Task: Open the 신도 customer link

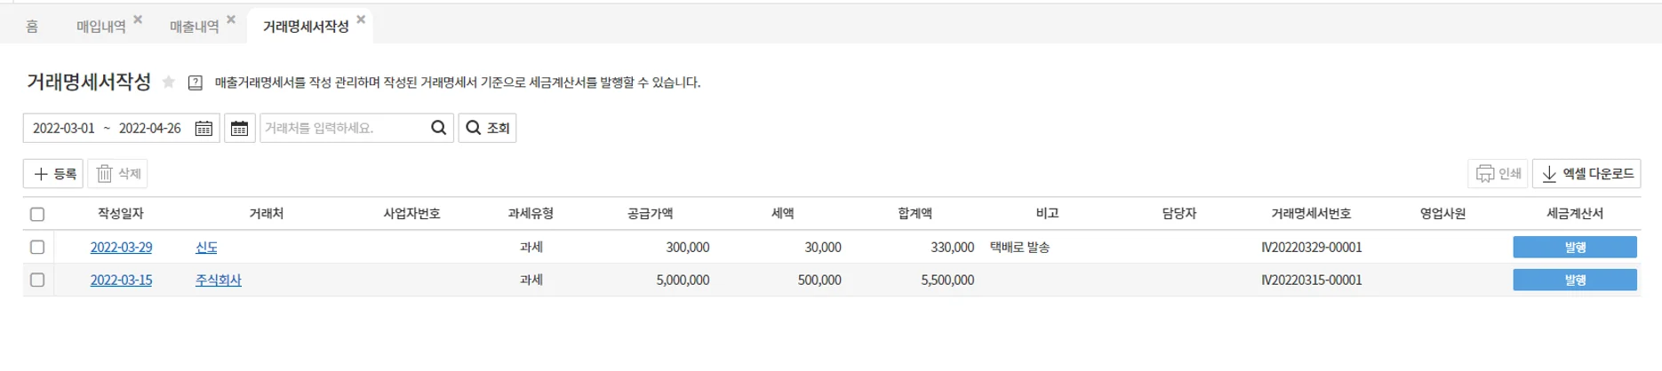Action: [206, 248]
